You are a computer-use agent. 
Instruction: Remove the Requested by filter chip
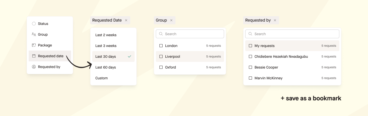(x=275, y=20)
